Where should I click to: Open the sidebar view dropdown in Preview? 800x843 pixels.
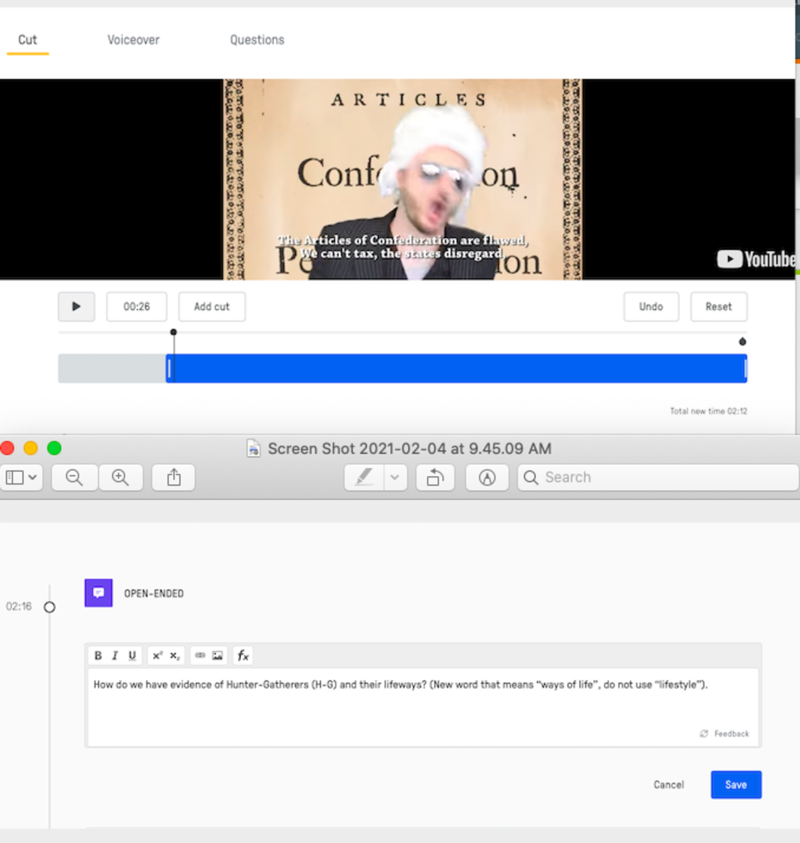[x=21, y=477]
